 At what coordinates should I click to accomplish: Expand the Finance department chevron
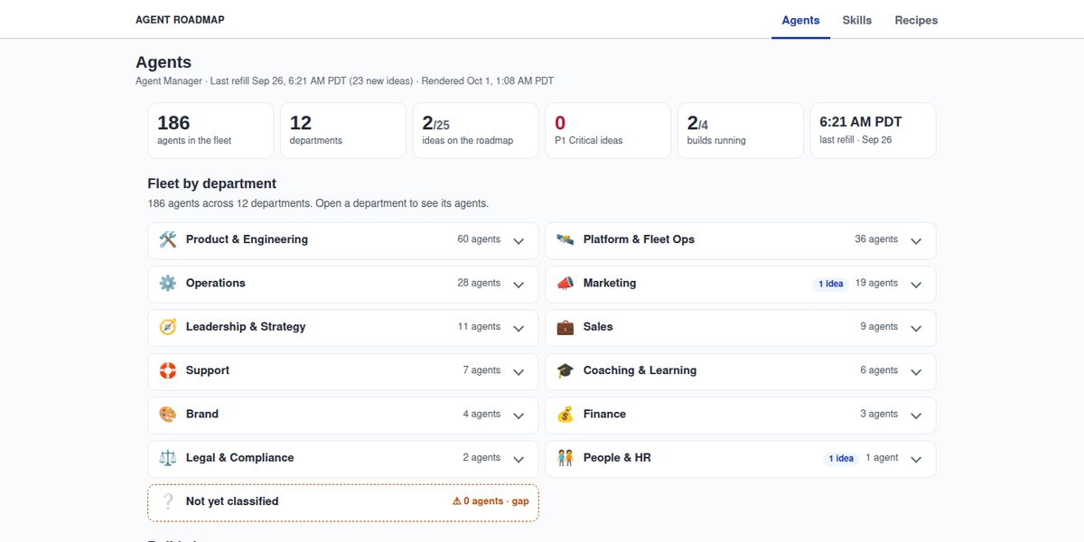(916, 416)
